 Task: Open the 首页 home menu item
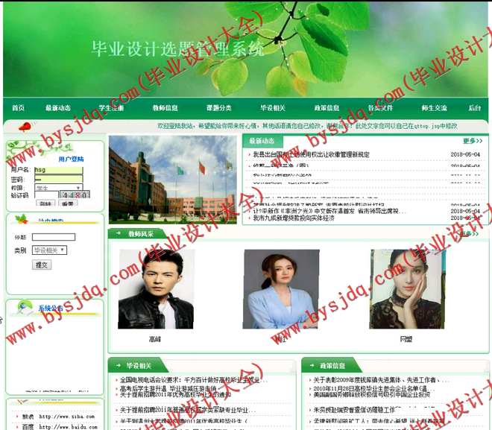pos(18,108)
